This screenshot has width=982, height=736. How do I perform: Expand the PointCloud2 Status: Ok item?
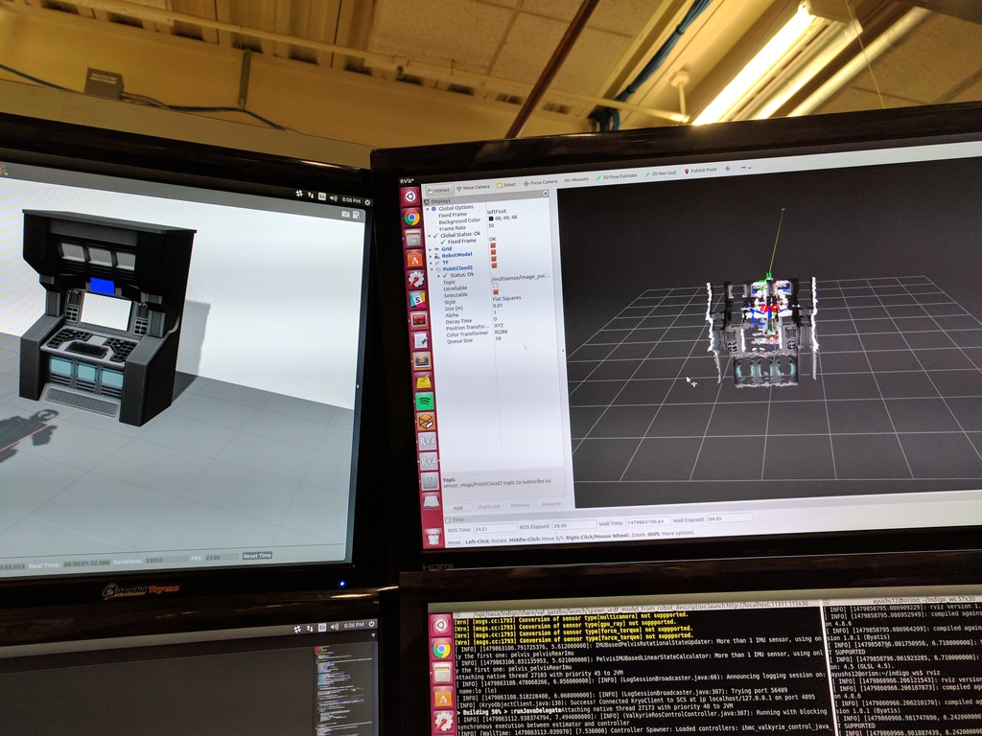coord(438,275)
